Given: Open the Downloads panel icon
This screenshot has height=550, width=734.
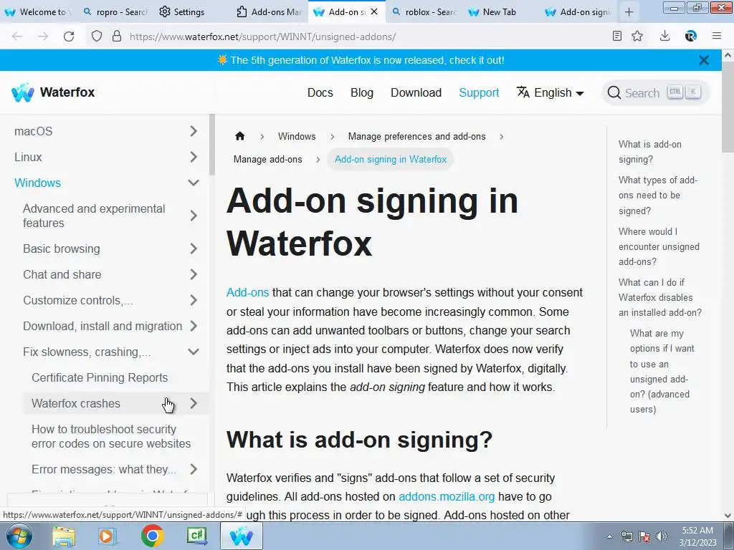Looking at the screenshot, I should (x=664, y=36).
